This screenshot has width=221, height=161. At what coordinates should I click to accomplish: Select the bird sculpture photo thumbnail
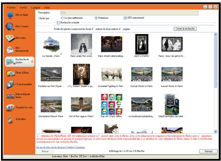tap(111, 129)
